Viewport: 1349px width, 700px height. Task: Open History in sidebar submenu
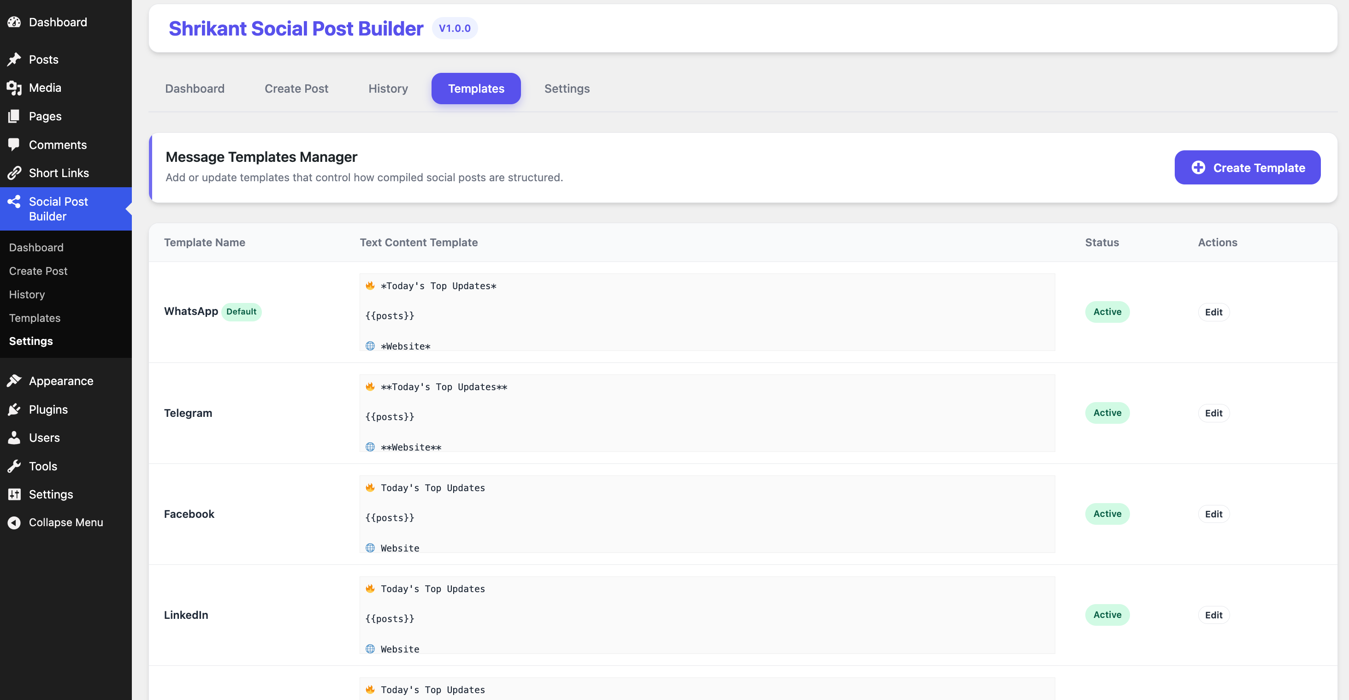pyautogui.click(x=27, y=295)
